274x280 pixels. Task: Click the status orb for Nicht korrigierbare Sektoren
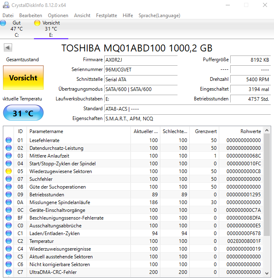point(9,264)
